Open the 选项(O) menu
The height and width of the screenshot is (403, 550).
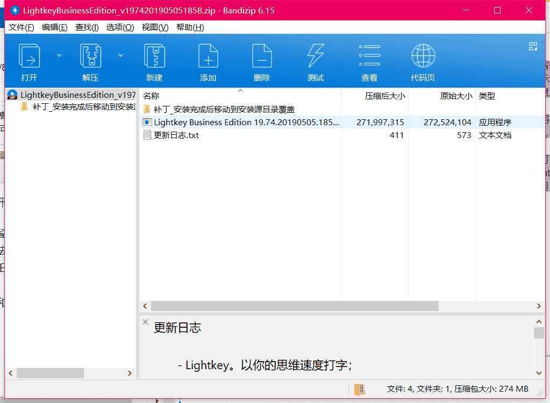coord(120,27)
